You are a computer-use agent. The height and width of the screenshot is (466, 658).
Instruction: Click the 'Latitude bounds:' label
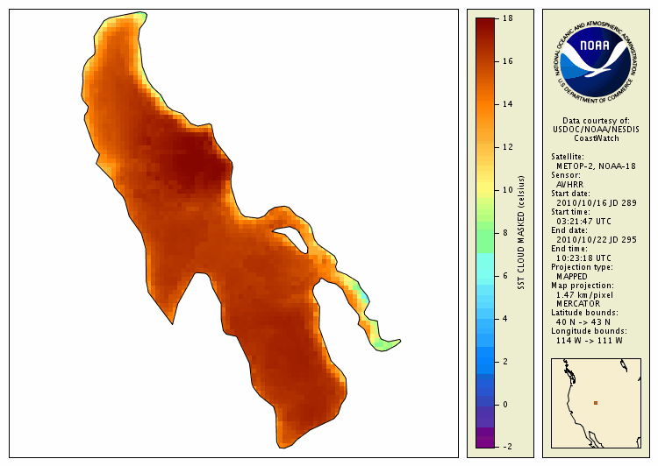pyautogui.click(x=584, y=313)
